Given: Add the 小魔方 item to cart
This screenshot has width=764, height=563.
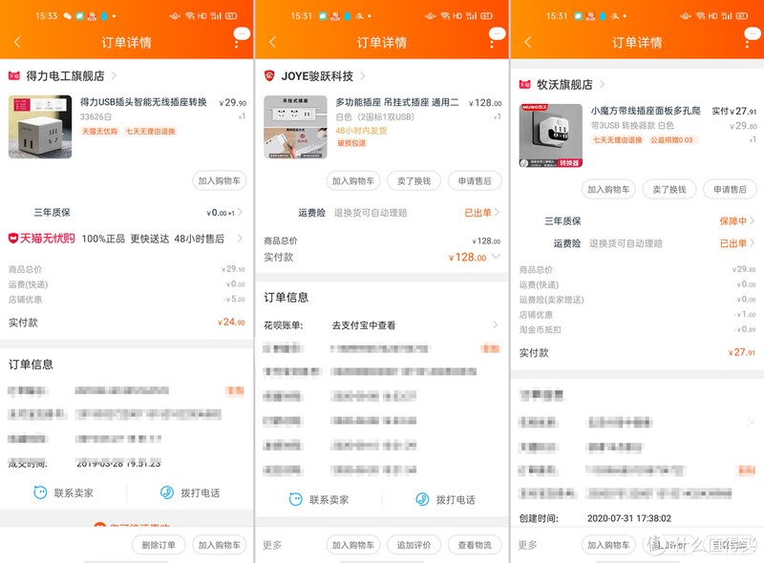Looking at the screenshot, I should point(608,189).
